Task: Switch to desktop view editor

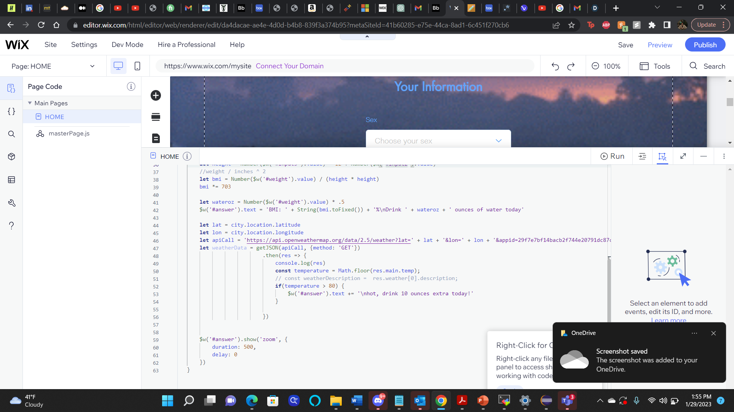Action: (x=118, y=66)
